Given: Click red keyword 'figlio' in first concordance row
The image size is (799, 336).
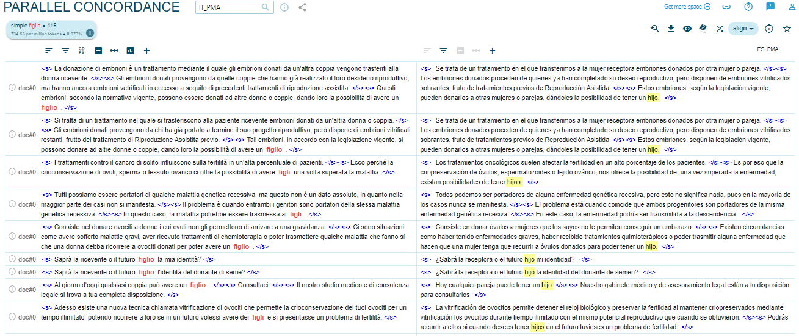Looking at the screenshot, I should 49,107.
